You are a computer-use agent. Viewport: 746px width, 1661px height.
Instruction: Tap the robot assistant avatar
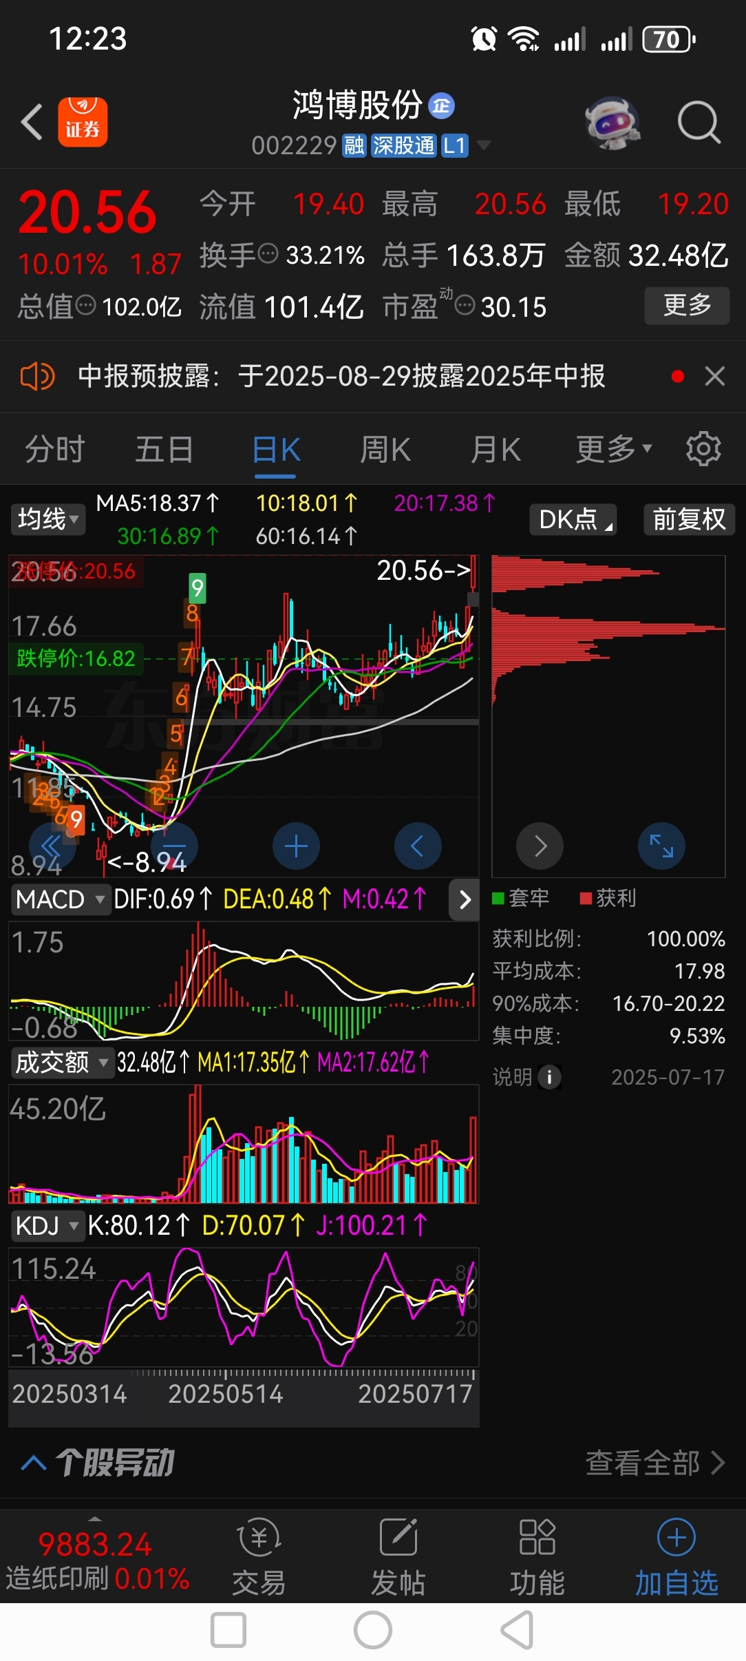click(x=612, y=123)
